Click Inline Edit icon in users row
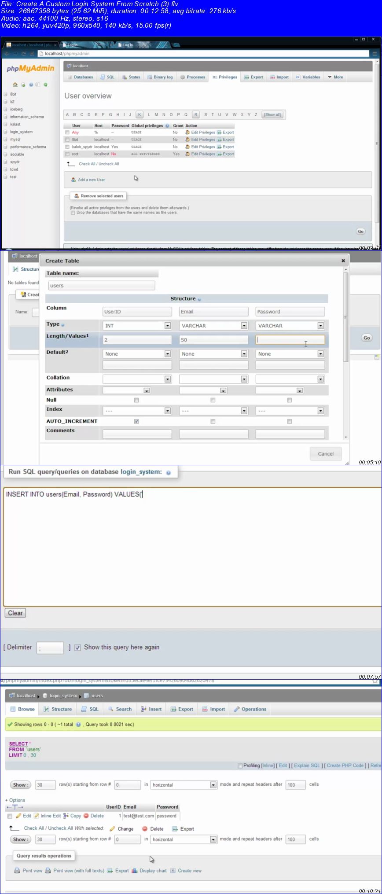Image resolution: width=382 pixels, height=894 pixels. coord(37,816)
